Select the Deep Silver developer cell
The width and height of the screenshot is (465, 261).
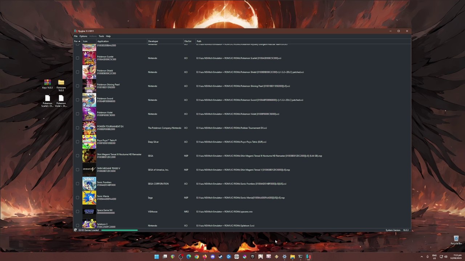pos(153,142)
